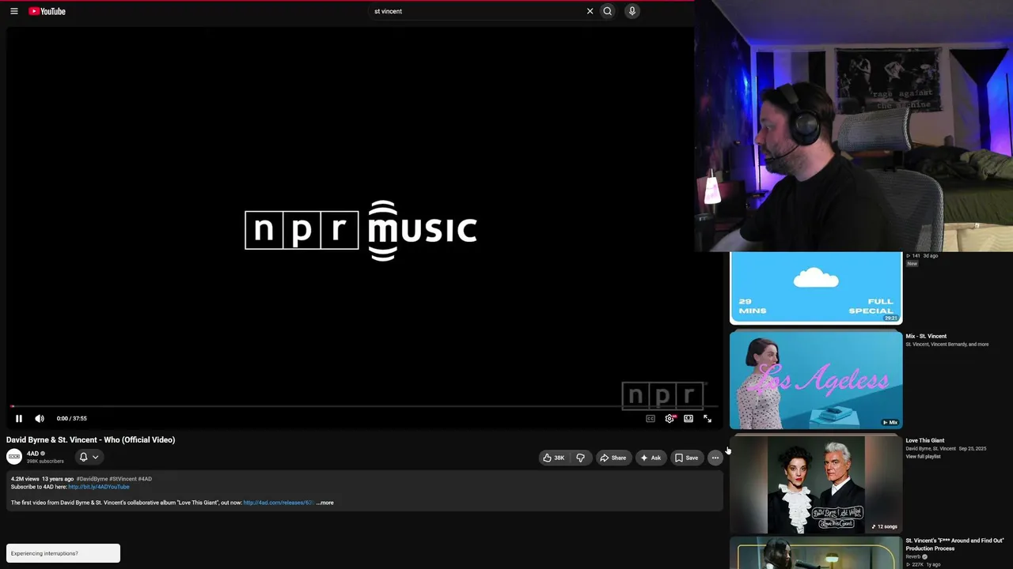Start voice search with the microphone

632,11
